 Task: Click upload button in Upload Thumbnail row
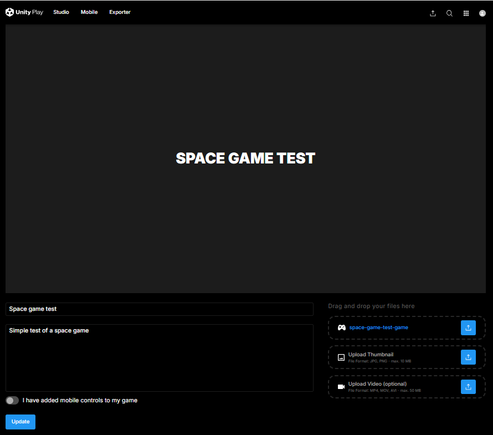point(468,357)
